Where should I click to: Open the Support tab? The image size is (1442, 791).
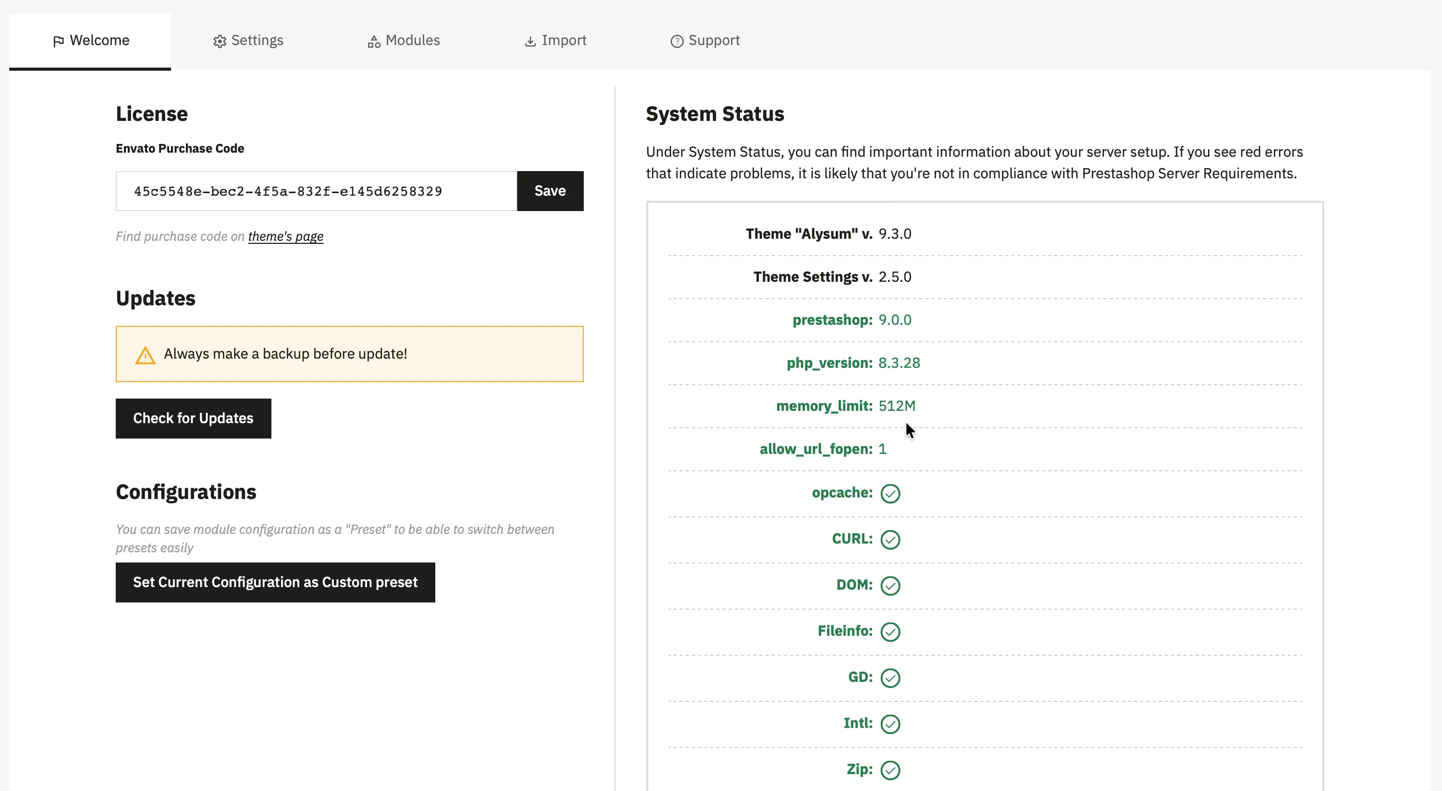tap(705, 41)
